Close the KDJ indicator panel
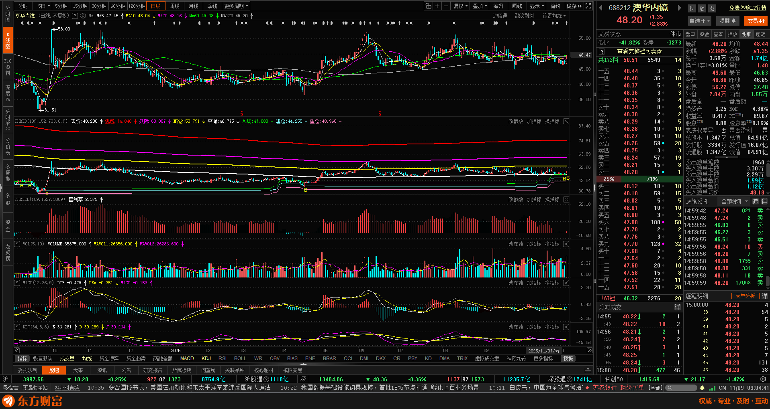The height and width of the screenshot is (409, 770). coord(566,327)
